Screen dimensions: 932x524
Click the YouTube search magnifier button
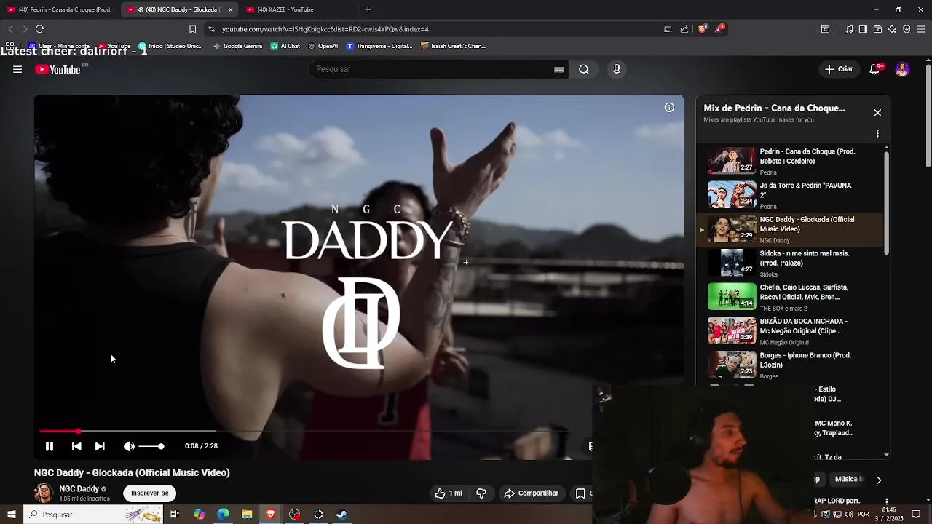point(584,69)
